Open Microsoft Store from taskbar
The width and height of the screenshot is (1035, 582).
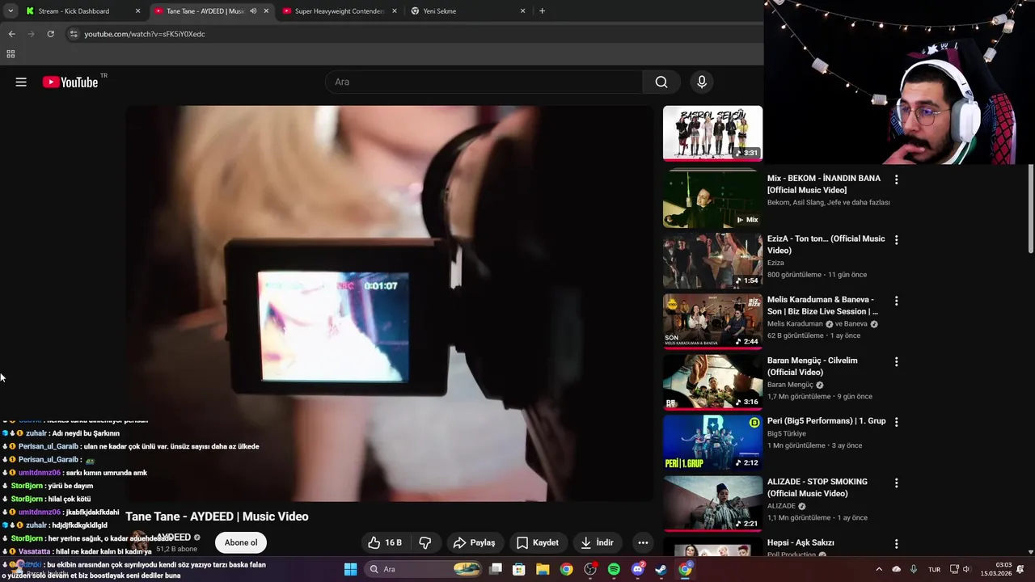click(519, 569)
